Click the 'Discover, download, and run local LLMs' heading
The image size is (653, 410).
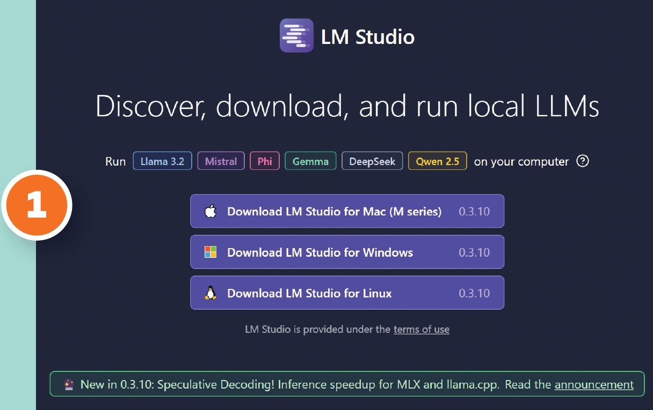[x=347, y=106]
